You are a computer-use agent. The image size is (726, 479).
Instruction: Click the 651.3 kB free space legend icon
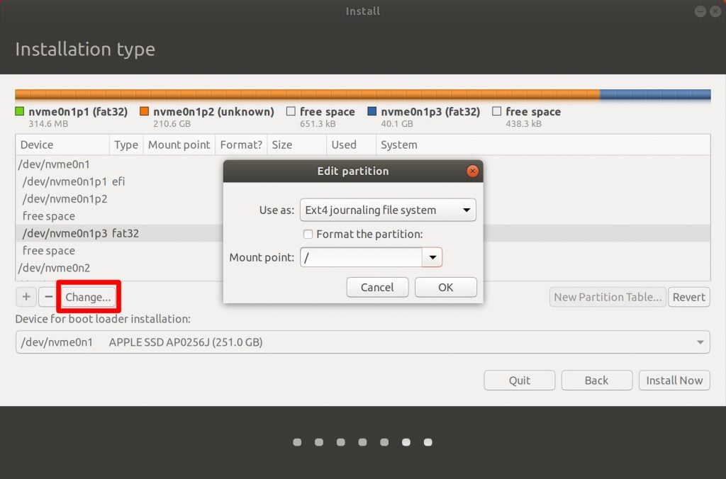tap(291, 111)
